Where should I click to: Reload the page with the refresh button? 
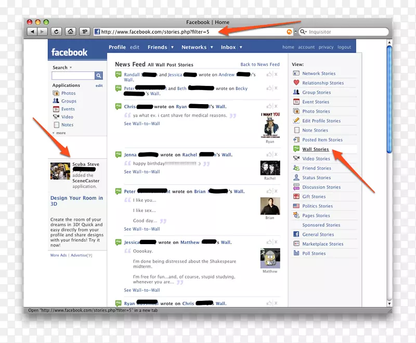coord(56,32)
